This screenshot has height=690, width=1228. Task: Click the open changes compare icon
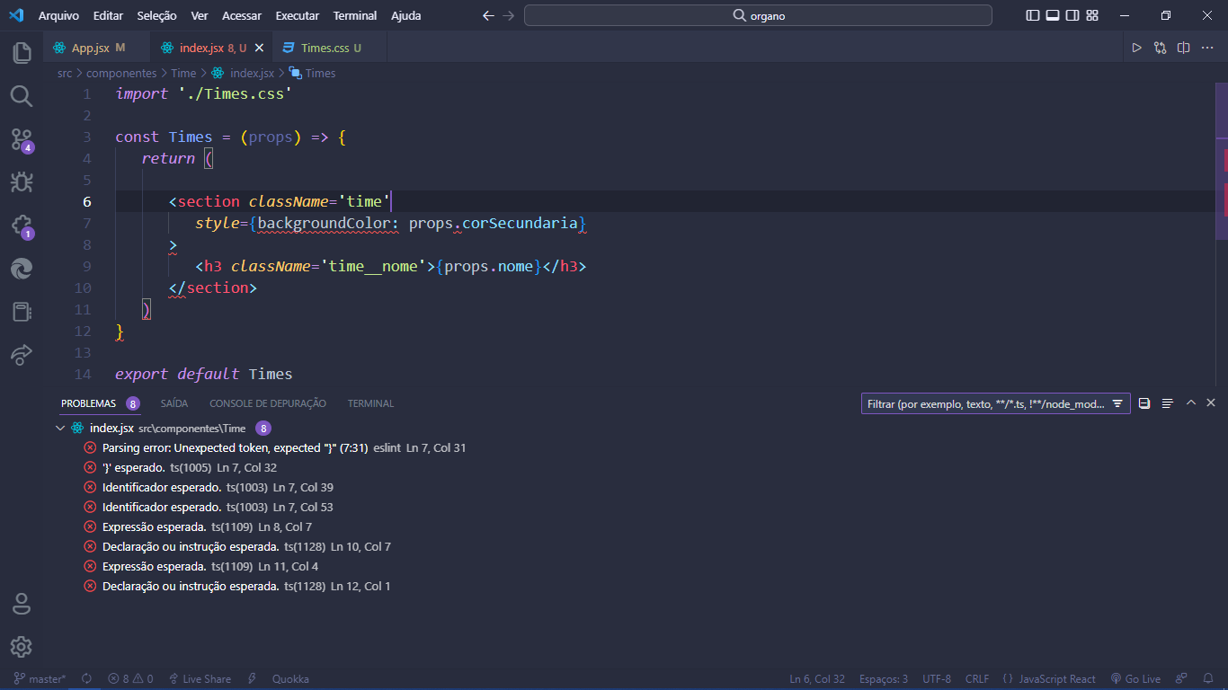pos(1161,48)
